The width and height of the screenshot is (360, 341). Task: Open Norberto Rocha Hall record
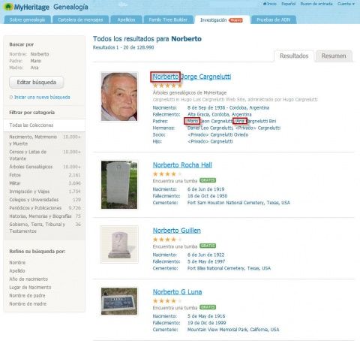(x=182, y=165)
